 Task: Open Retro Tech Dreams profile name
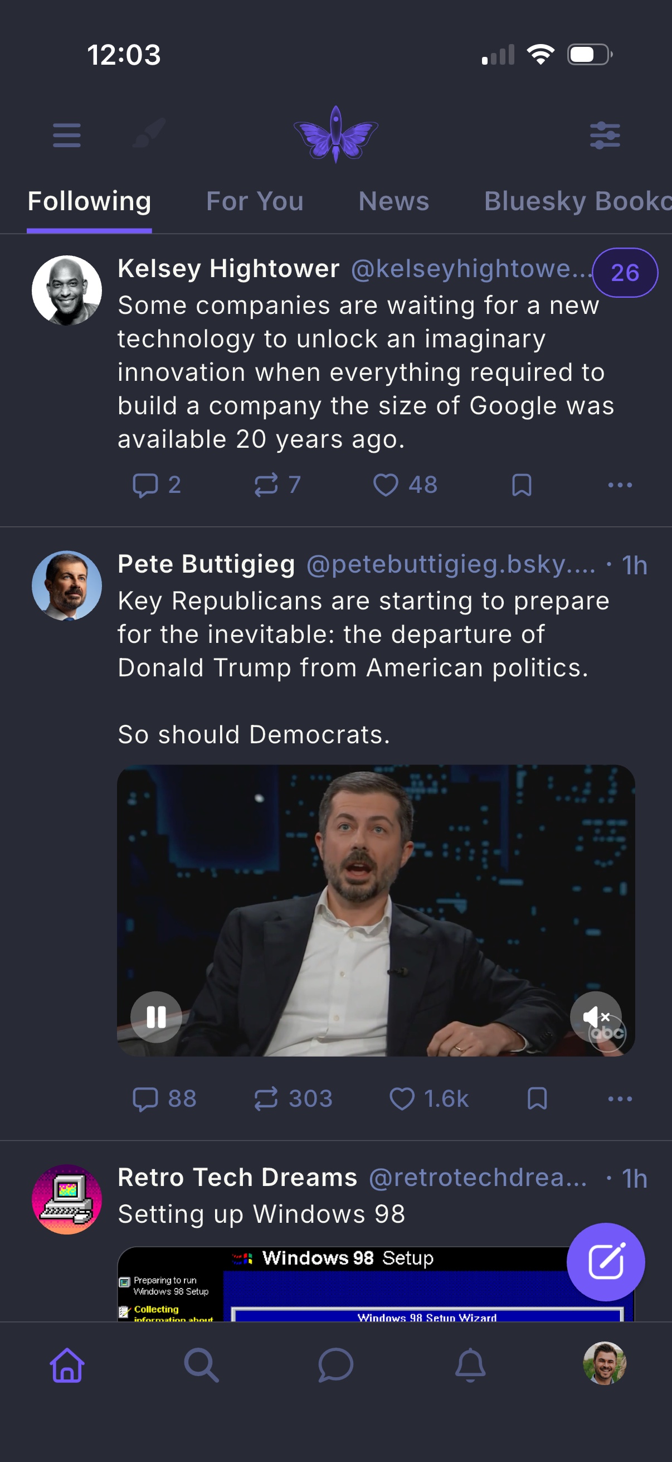[237, 1178]
